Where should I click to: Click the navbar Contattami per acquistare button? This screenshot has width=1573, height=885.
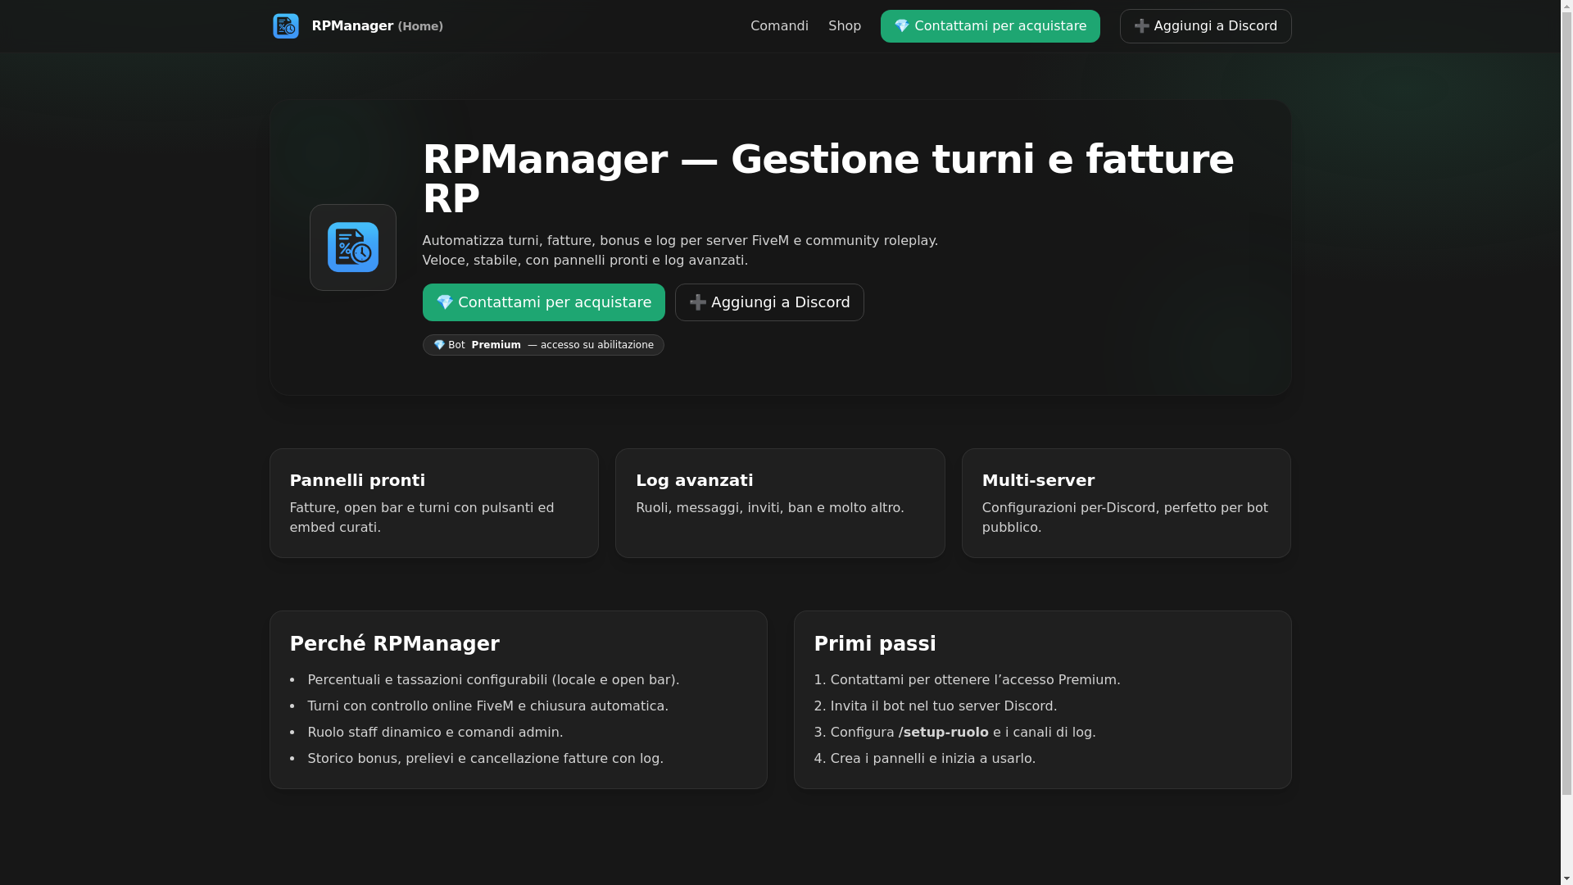coord(990,26)
